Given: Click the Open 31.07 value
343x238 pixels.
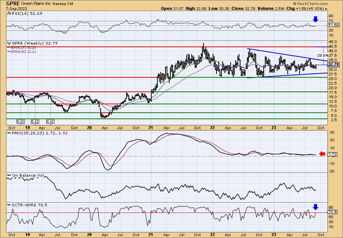Looking at the screenshot, I should point(172,8).
